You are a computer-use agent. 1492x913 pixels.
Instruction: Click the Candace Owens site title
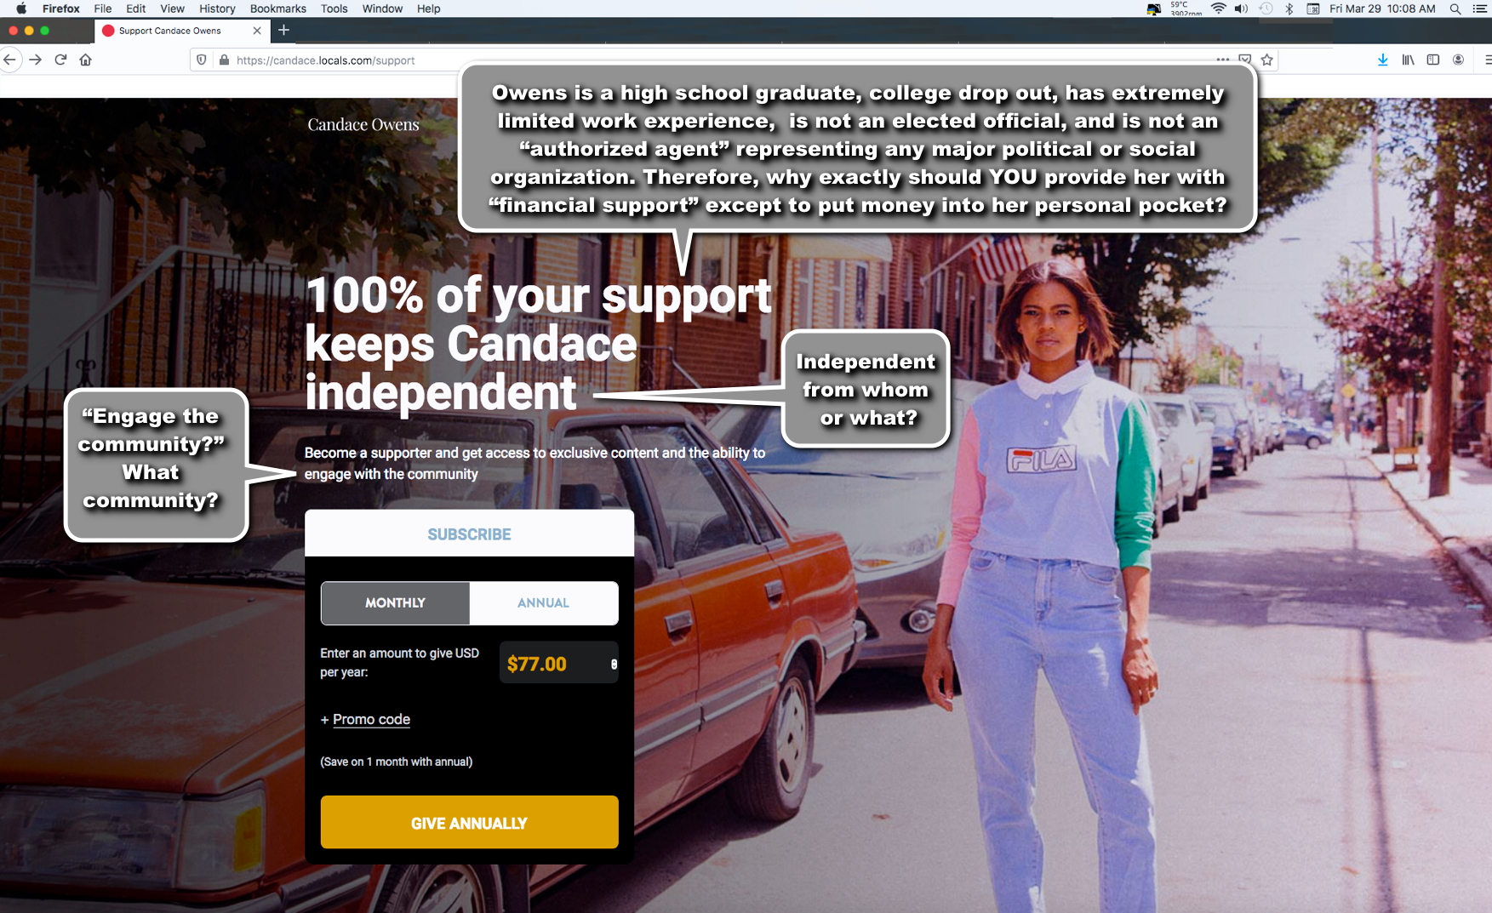363,124
